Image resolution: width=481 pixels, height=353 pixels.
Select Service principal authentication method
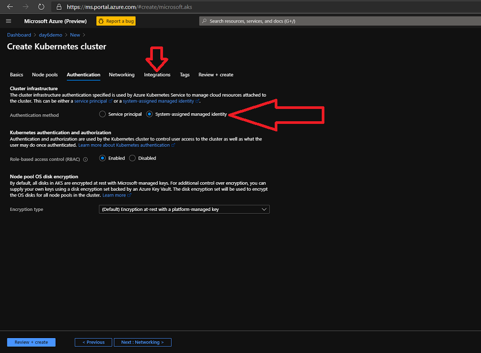pyautogui.click(x=103, y=114)
